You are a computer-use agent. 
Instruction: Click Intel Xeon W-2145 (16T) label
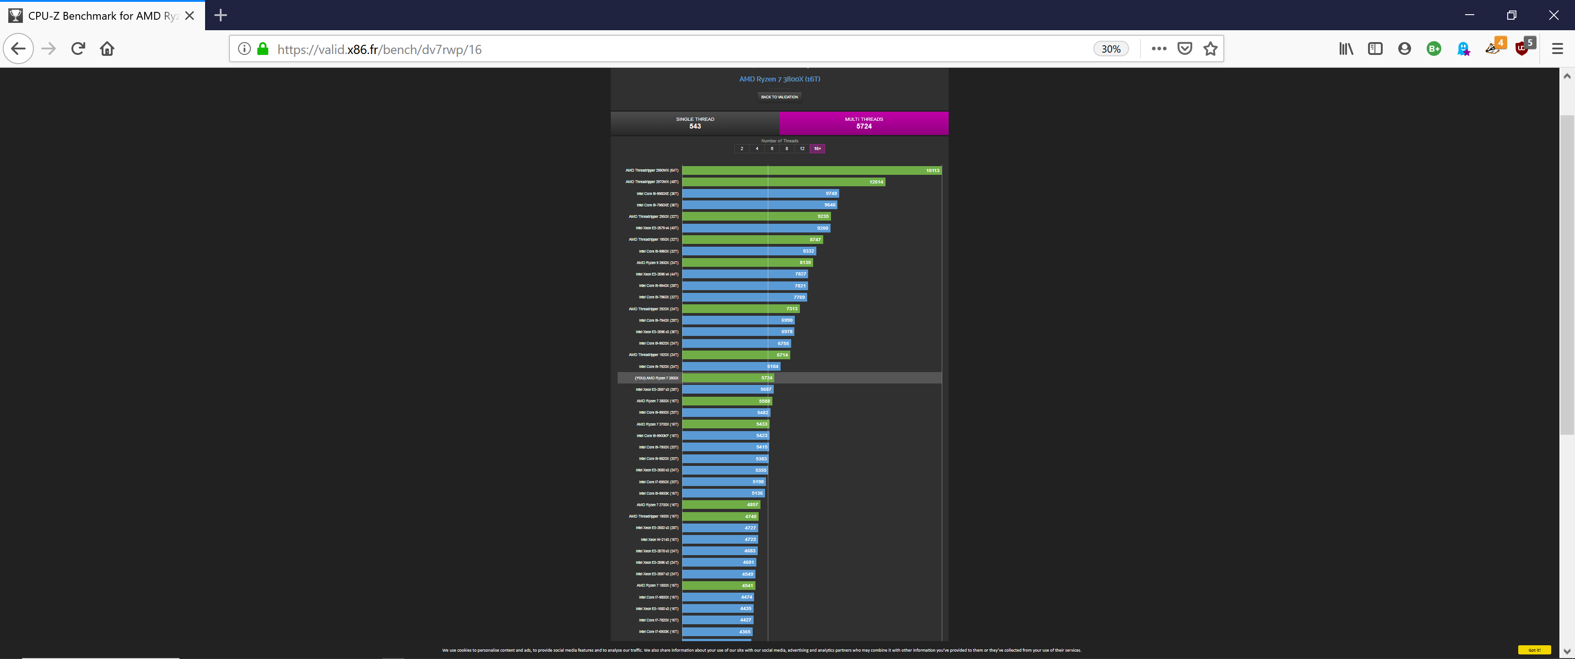[x=659, y=540]
